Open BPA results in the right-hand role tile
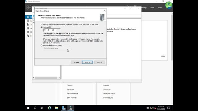 108,98
